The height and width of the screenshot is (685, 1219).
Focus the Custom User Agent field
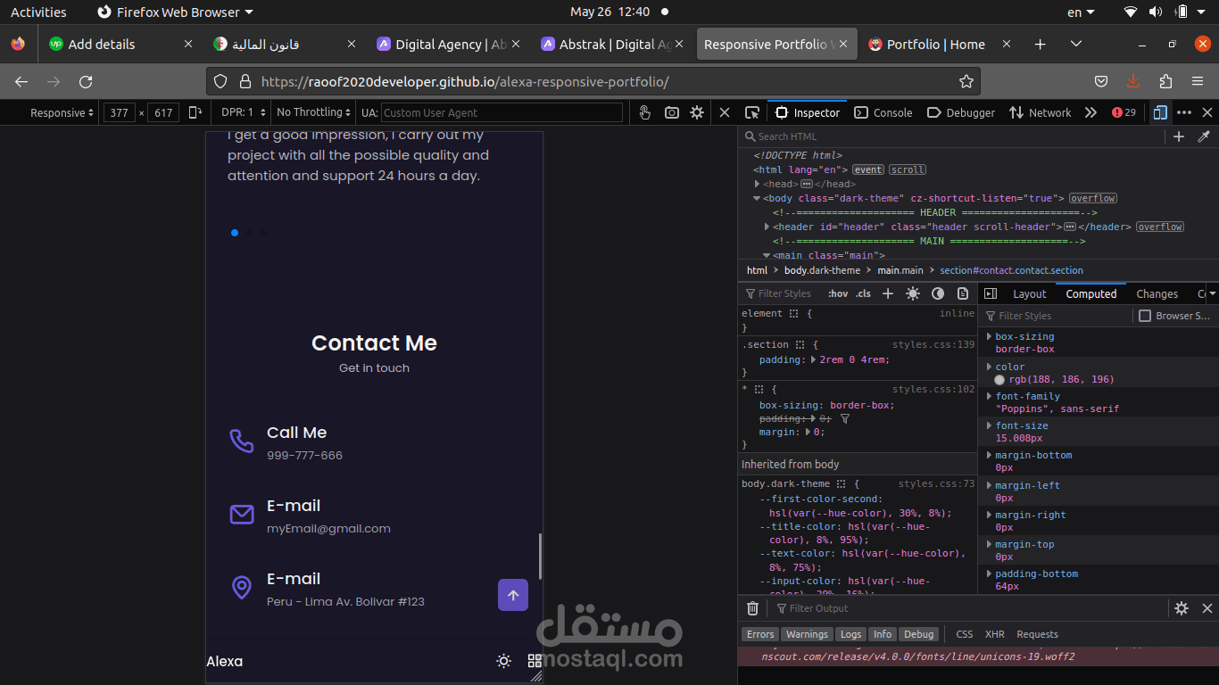pos(502,113)
